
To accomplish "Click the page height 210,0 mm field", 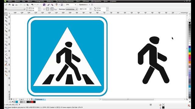I will pos(33,10).
